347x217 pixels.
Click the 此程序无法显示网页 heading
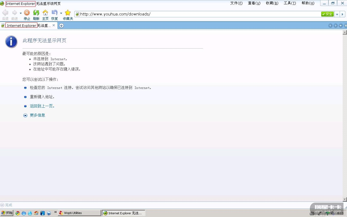(44, 40)
